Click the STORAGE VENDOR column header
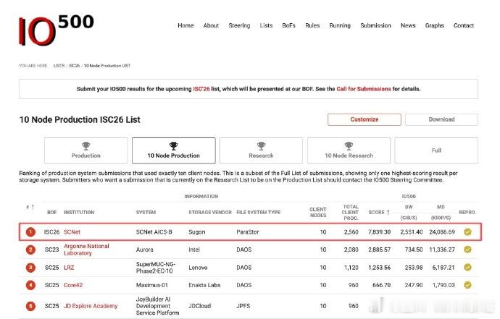 210,213
